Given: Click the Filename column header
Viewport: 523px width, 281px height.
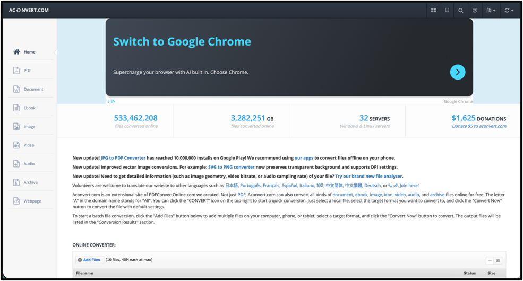Looking at the screenshot, I should (84, 273).
